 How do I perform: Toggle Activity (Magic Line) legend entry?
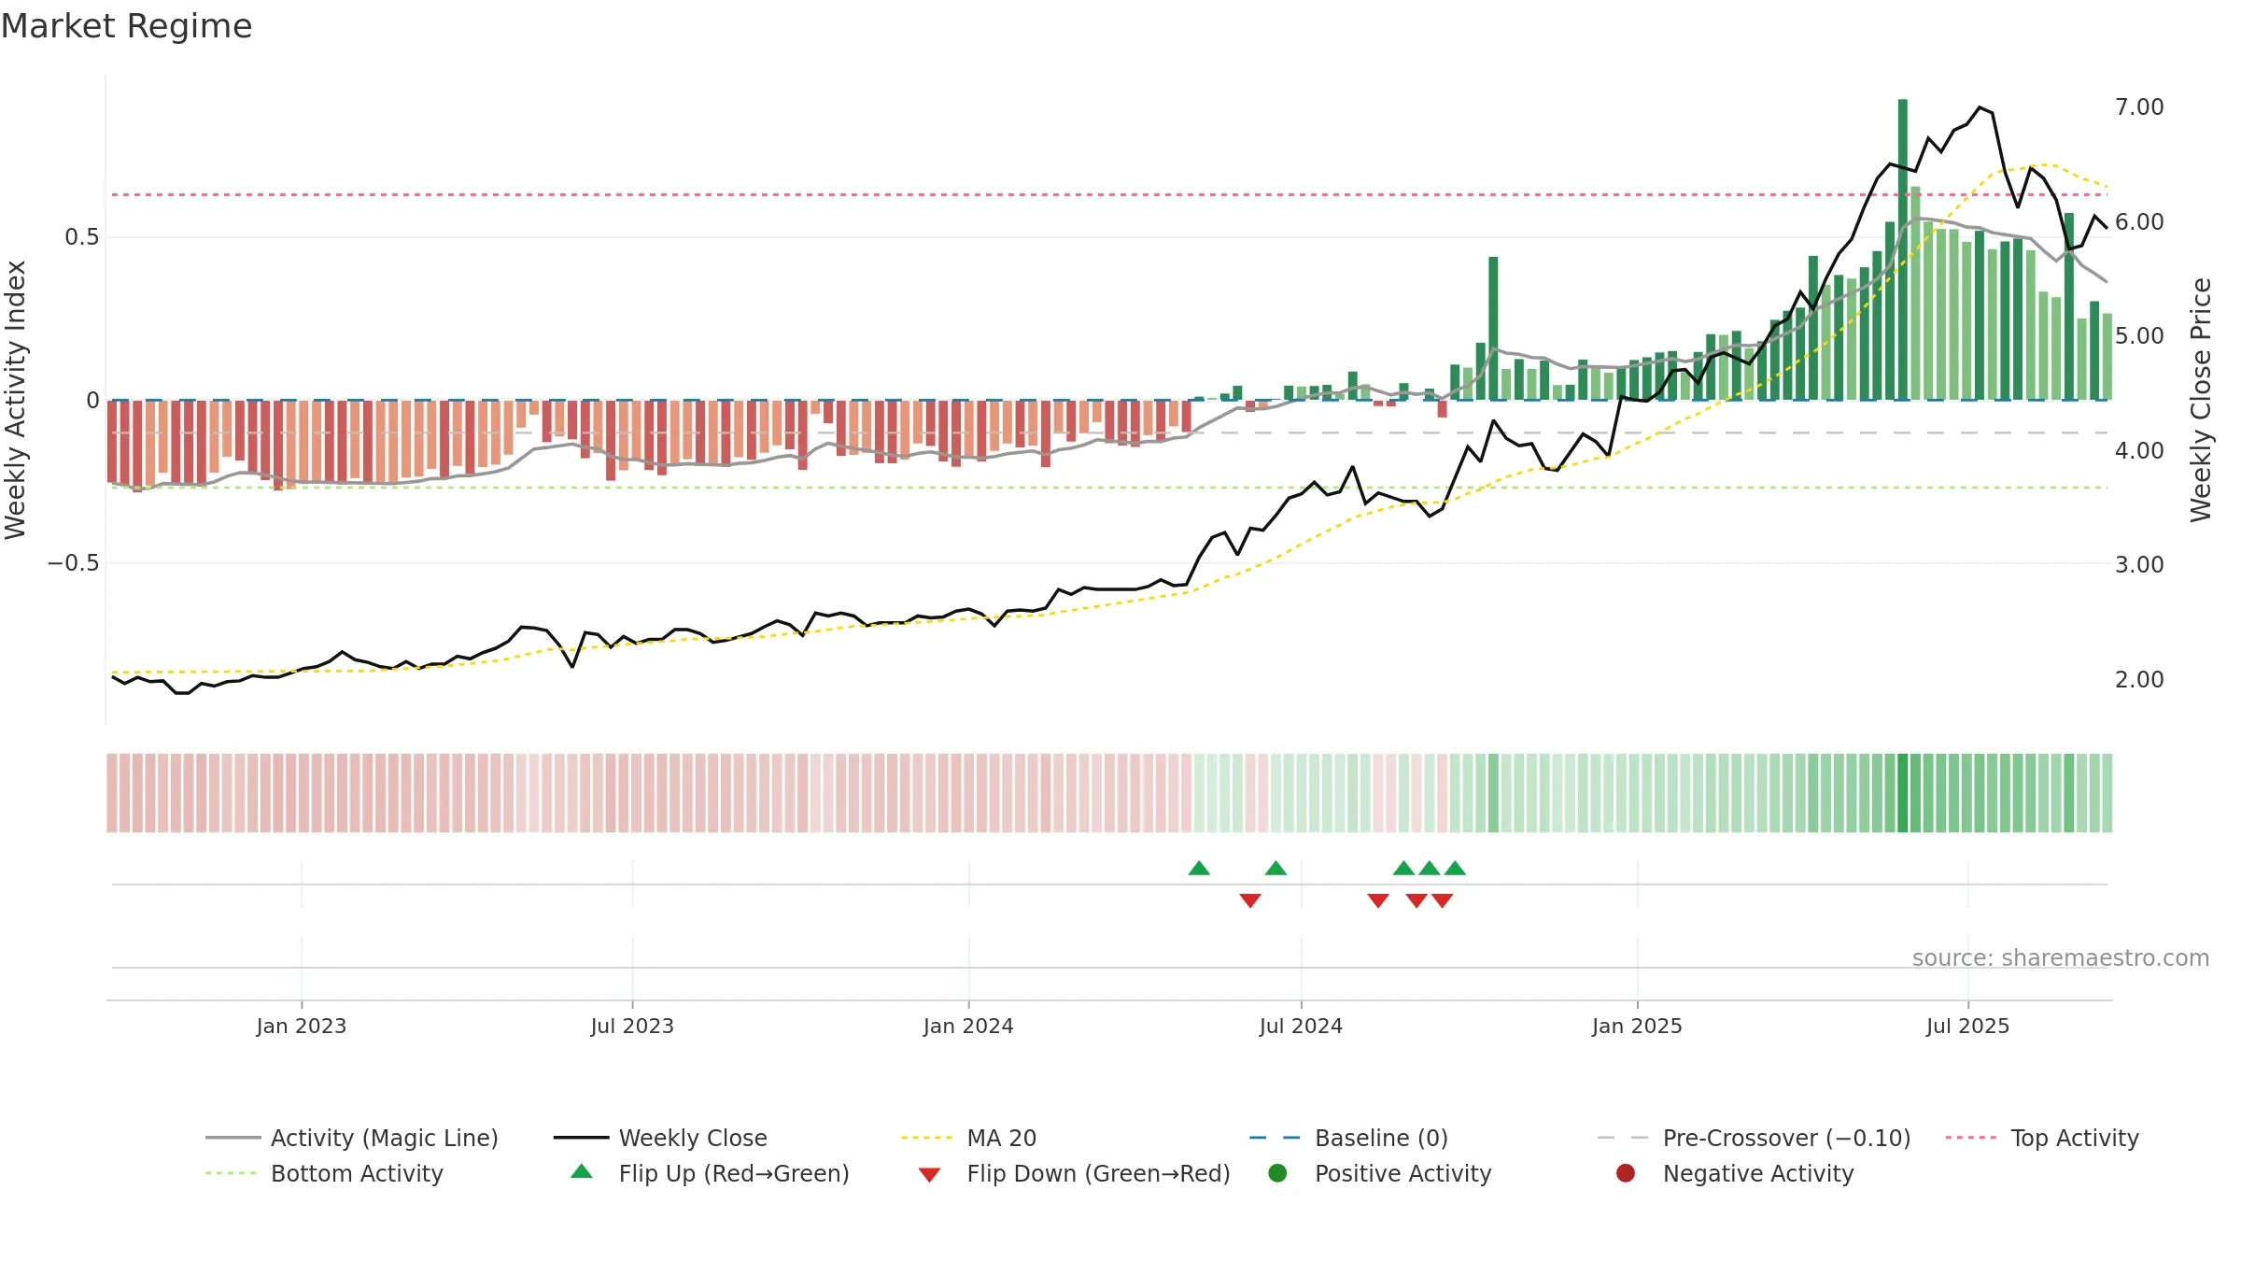(352, 1138)
